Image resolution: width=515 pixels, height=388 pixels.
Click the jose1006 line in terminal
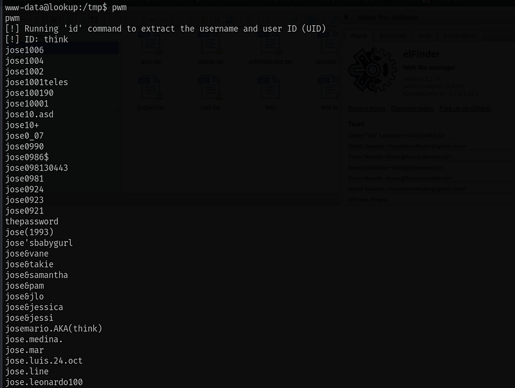pos(24,50)
